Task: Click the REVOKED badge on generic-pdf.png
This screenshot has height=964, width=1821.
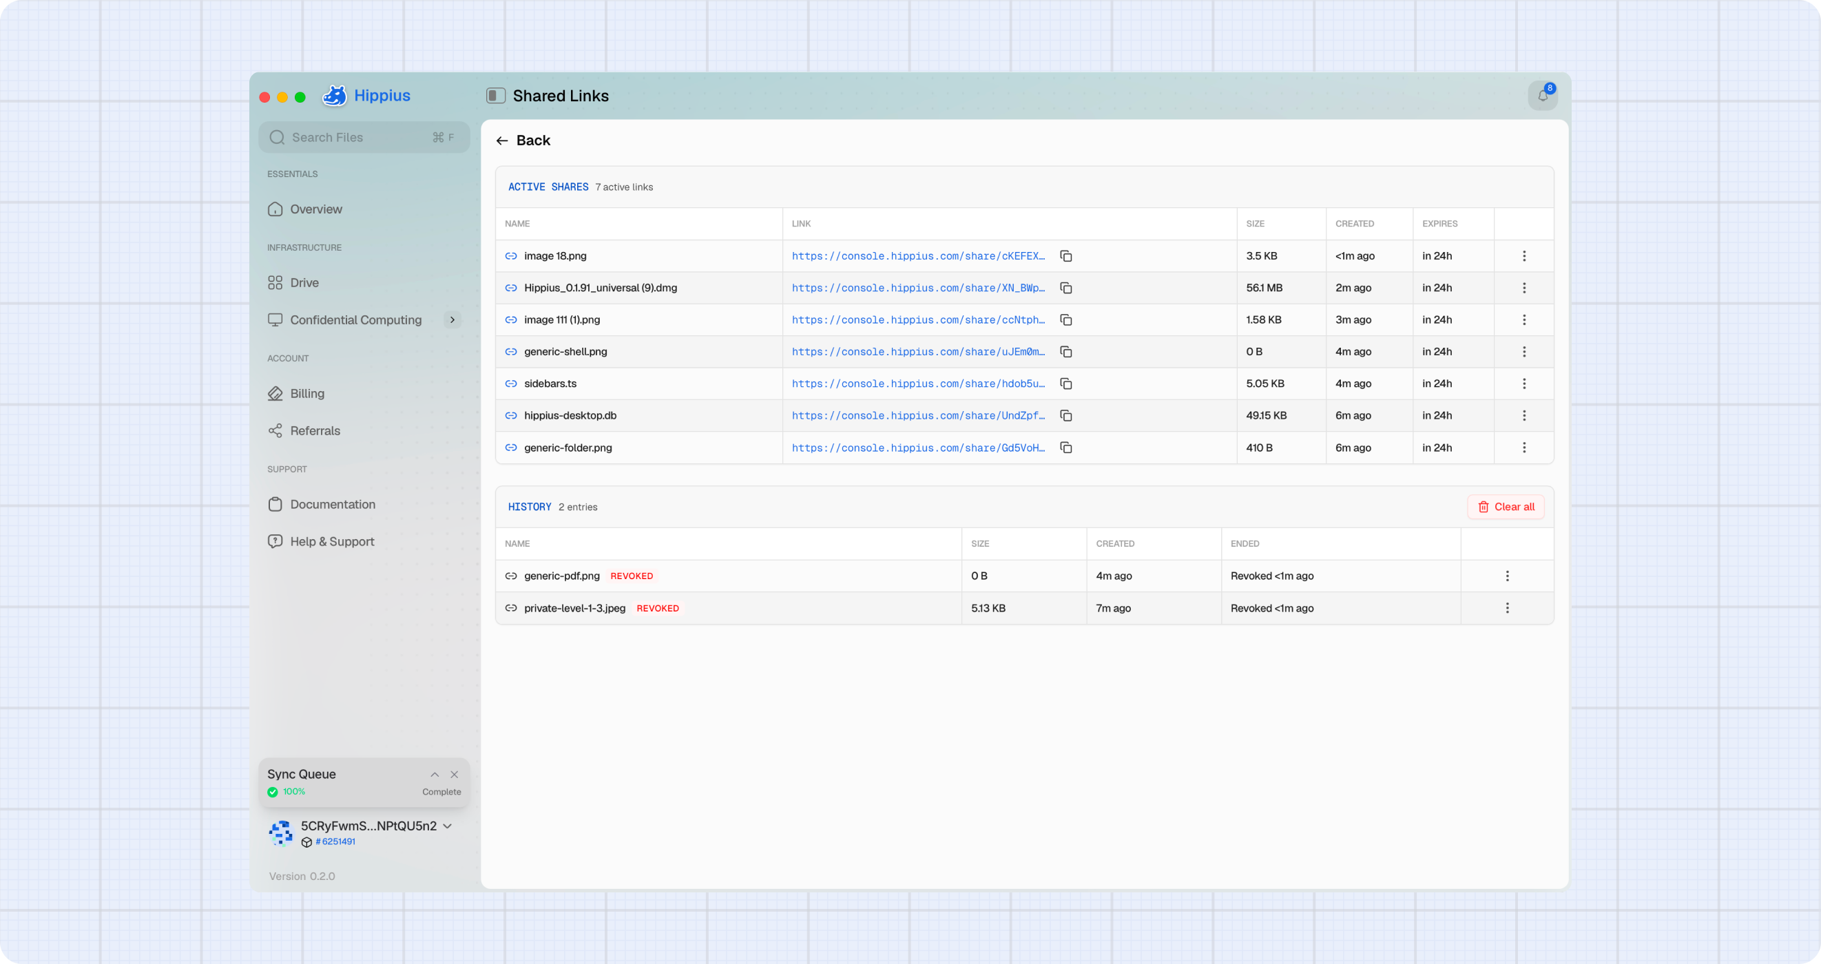Action: (632, 576)
